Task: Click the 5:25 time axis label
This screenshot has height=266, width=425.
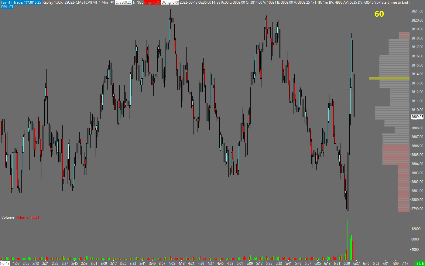Action: click(x=269, y=264)
